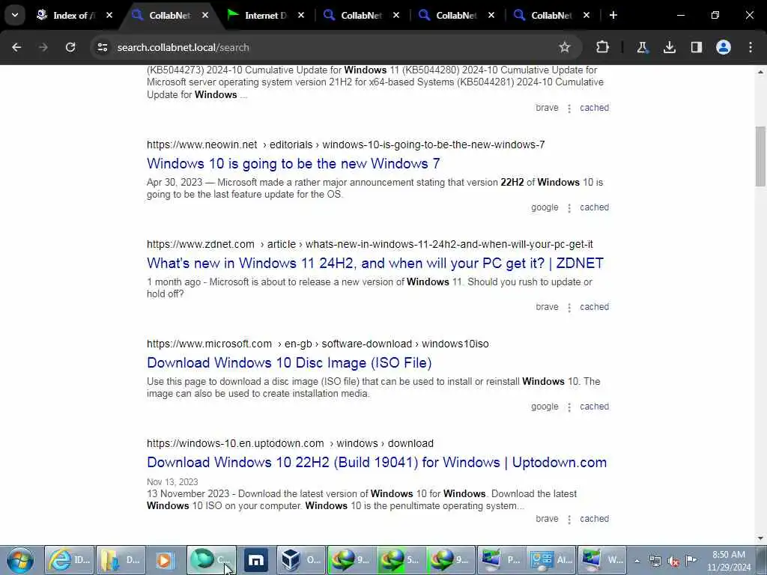Open the media player taskbar icon

pyautogui.click(x=165, y=560)
